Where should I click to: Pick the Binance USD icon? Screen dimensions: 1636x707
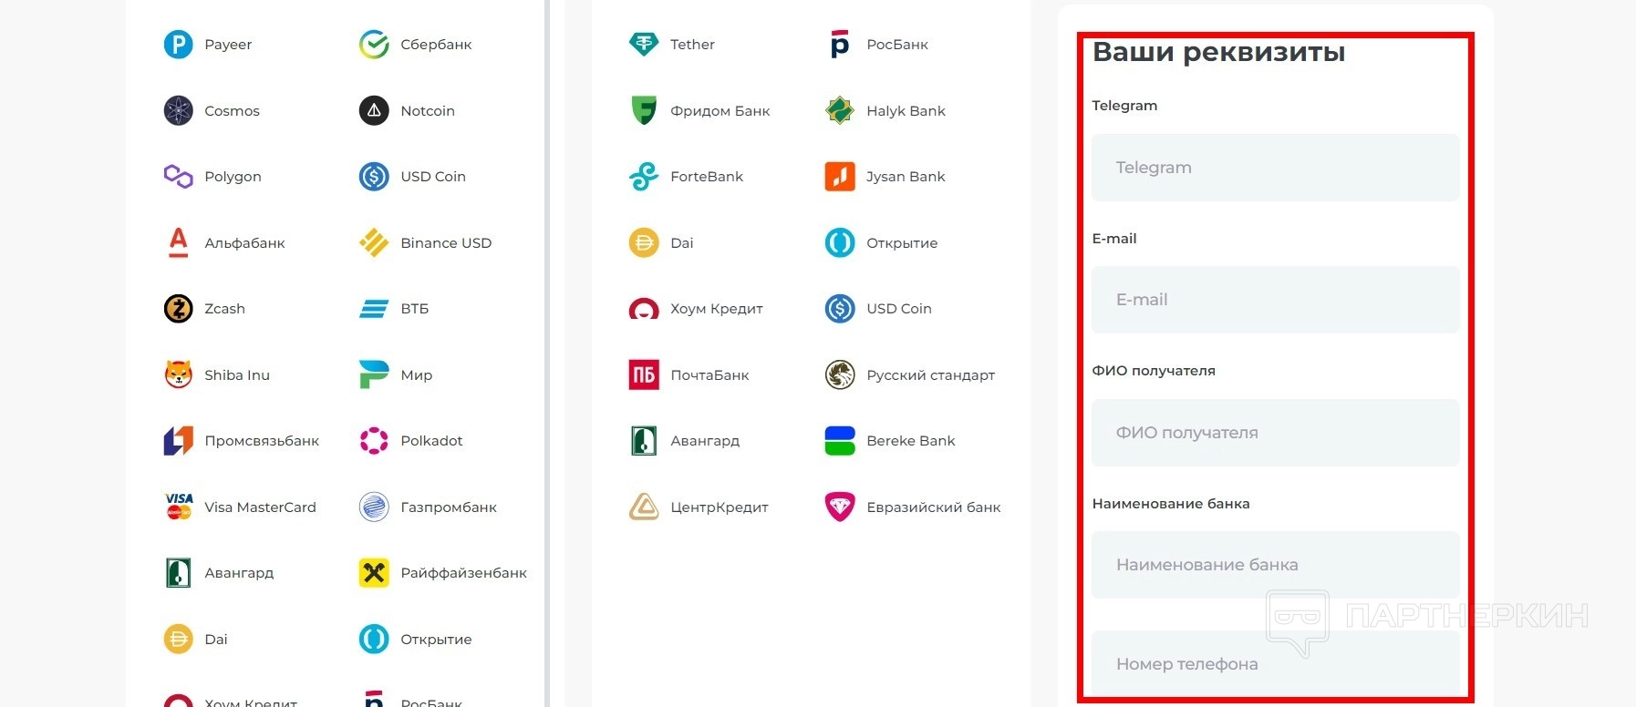(374, 242)
